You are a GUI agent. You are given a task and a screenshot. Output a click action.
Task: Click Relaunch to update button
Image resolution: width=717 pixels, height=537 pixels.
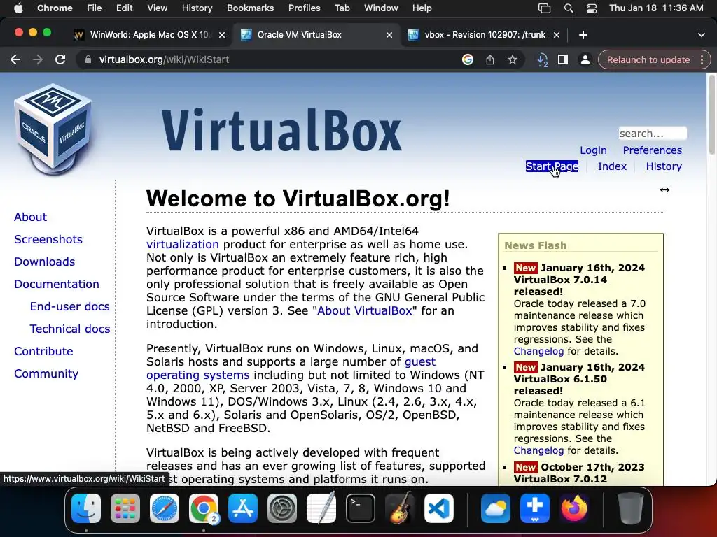click(648, 60)
